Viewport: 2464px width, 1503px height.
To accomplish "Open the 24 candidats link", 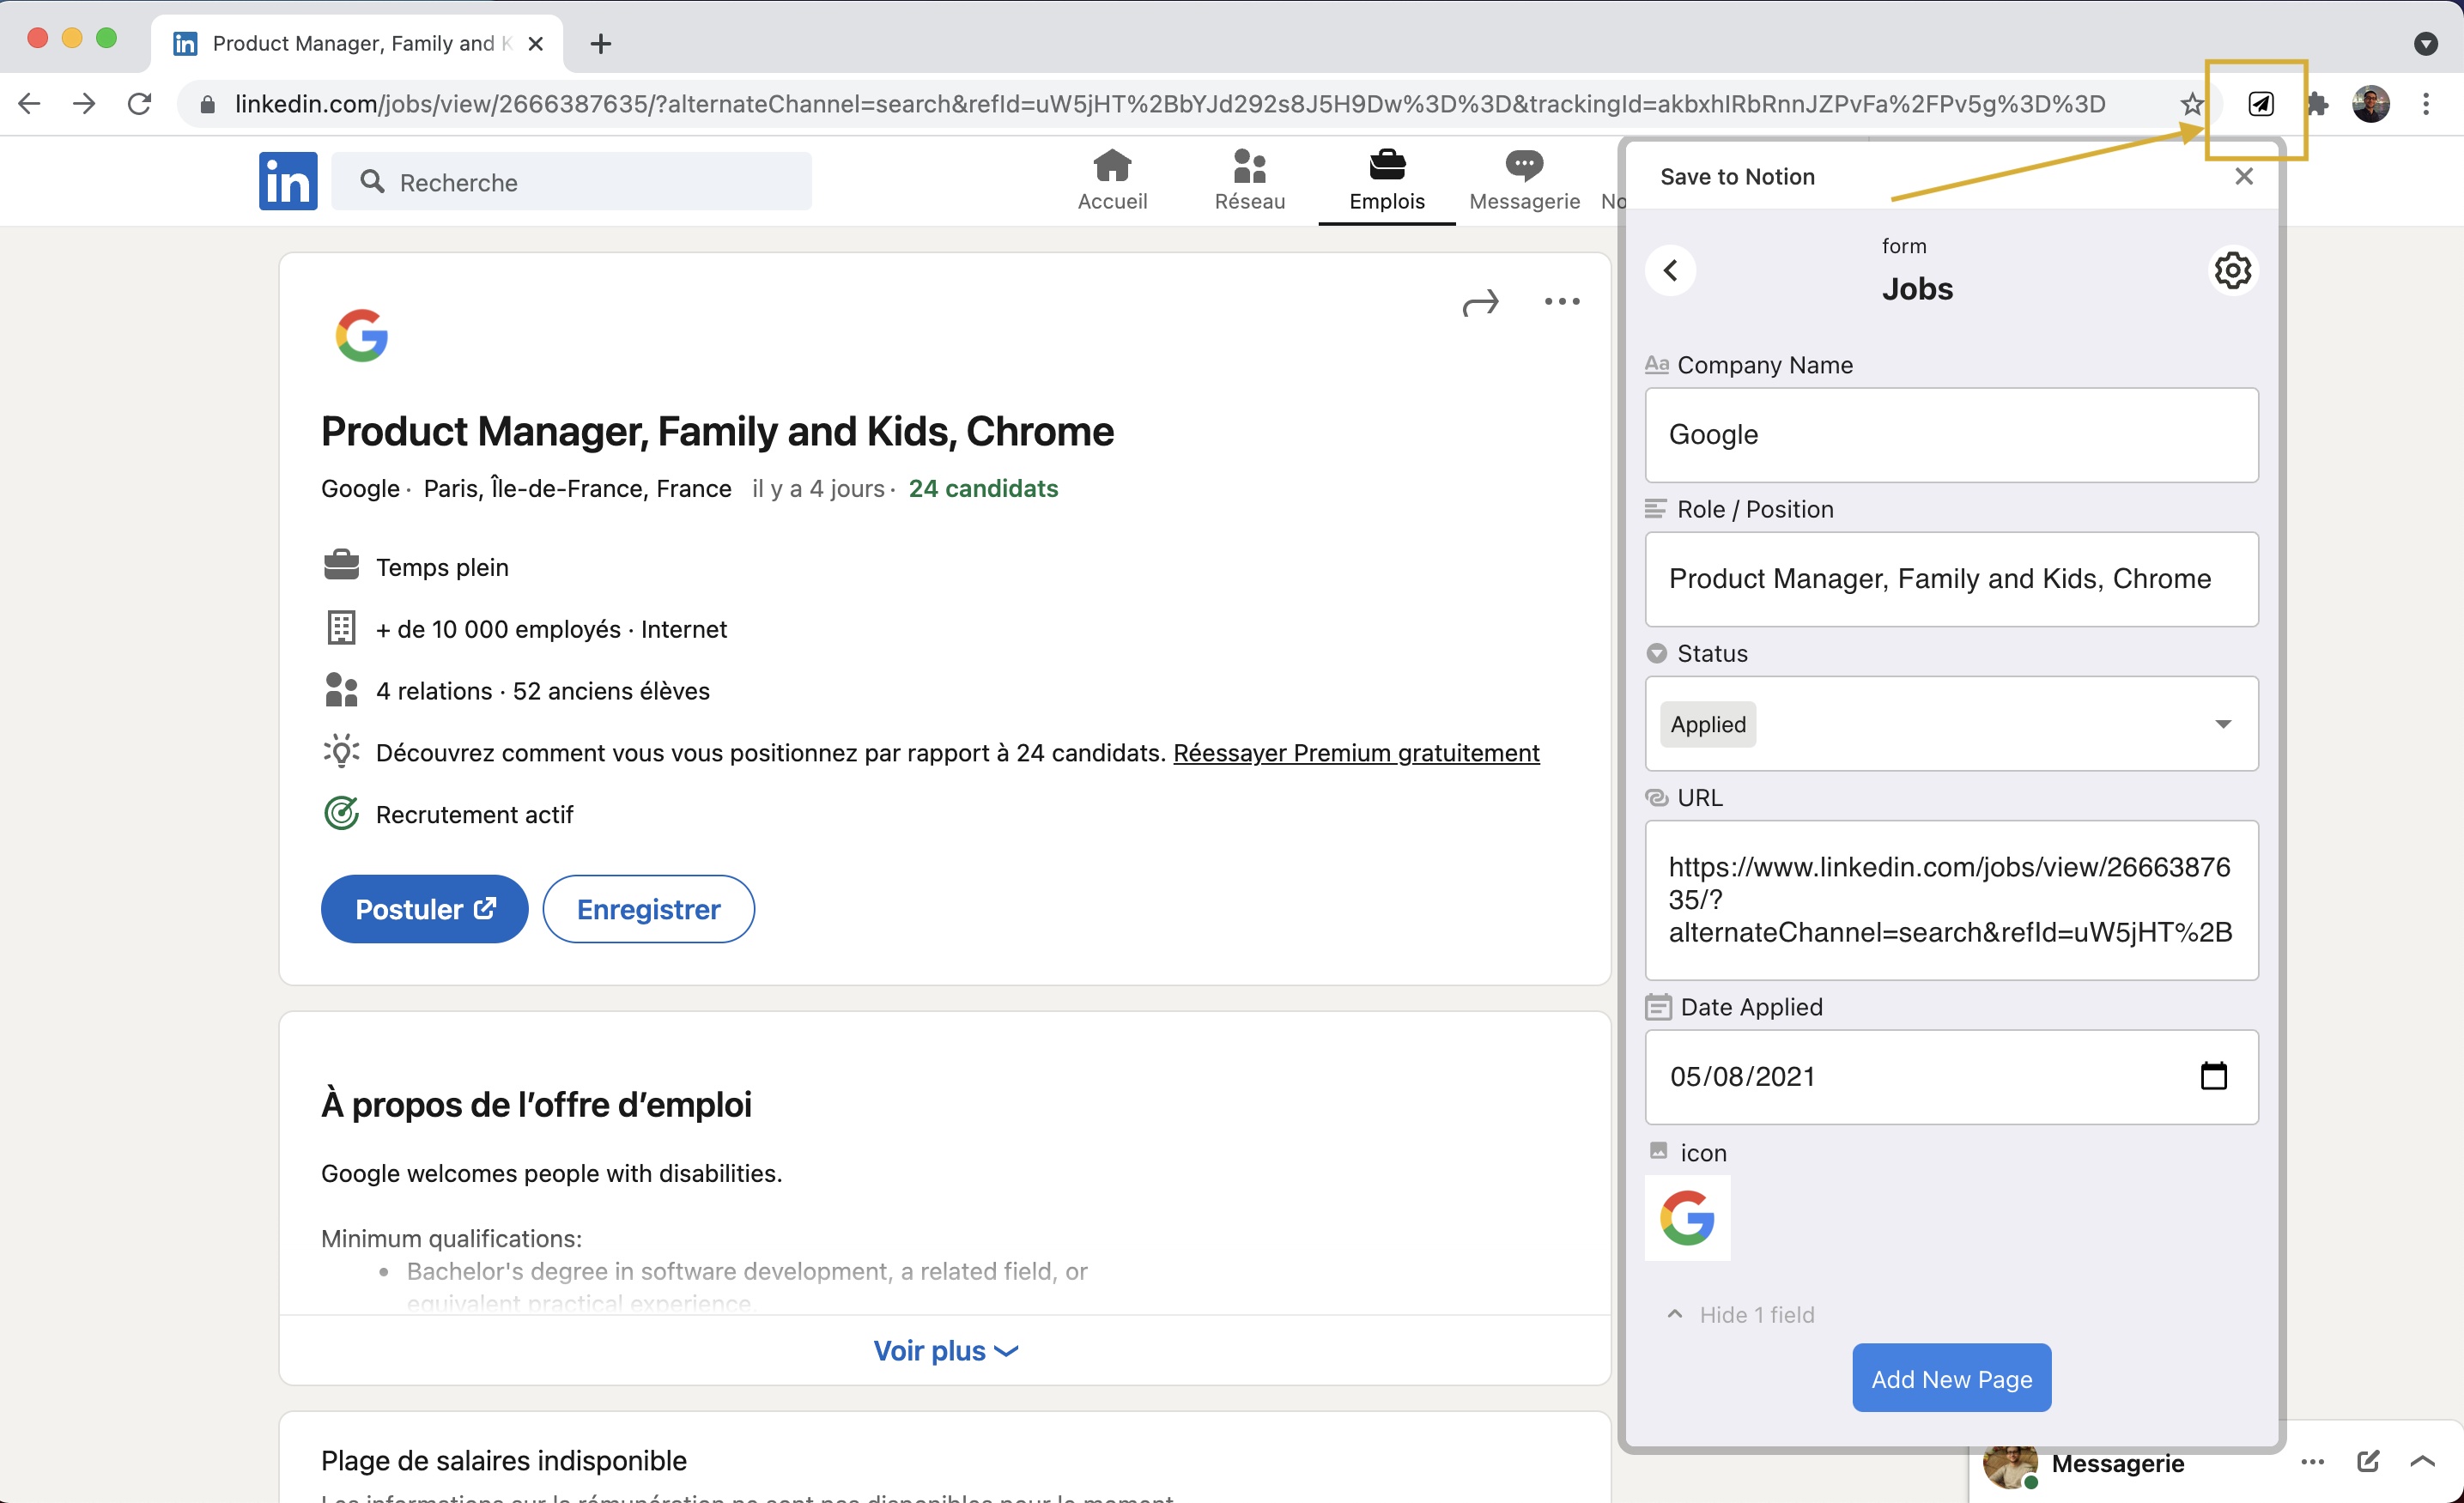I will point(983,488).
